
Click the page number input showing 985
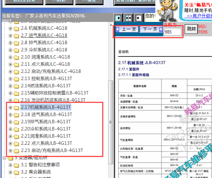coord(172,32)
